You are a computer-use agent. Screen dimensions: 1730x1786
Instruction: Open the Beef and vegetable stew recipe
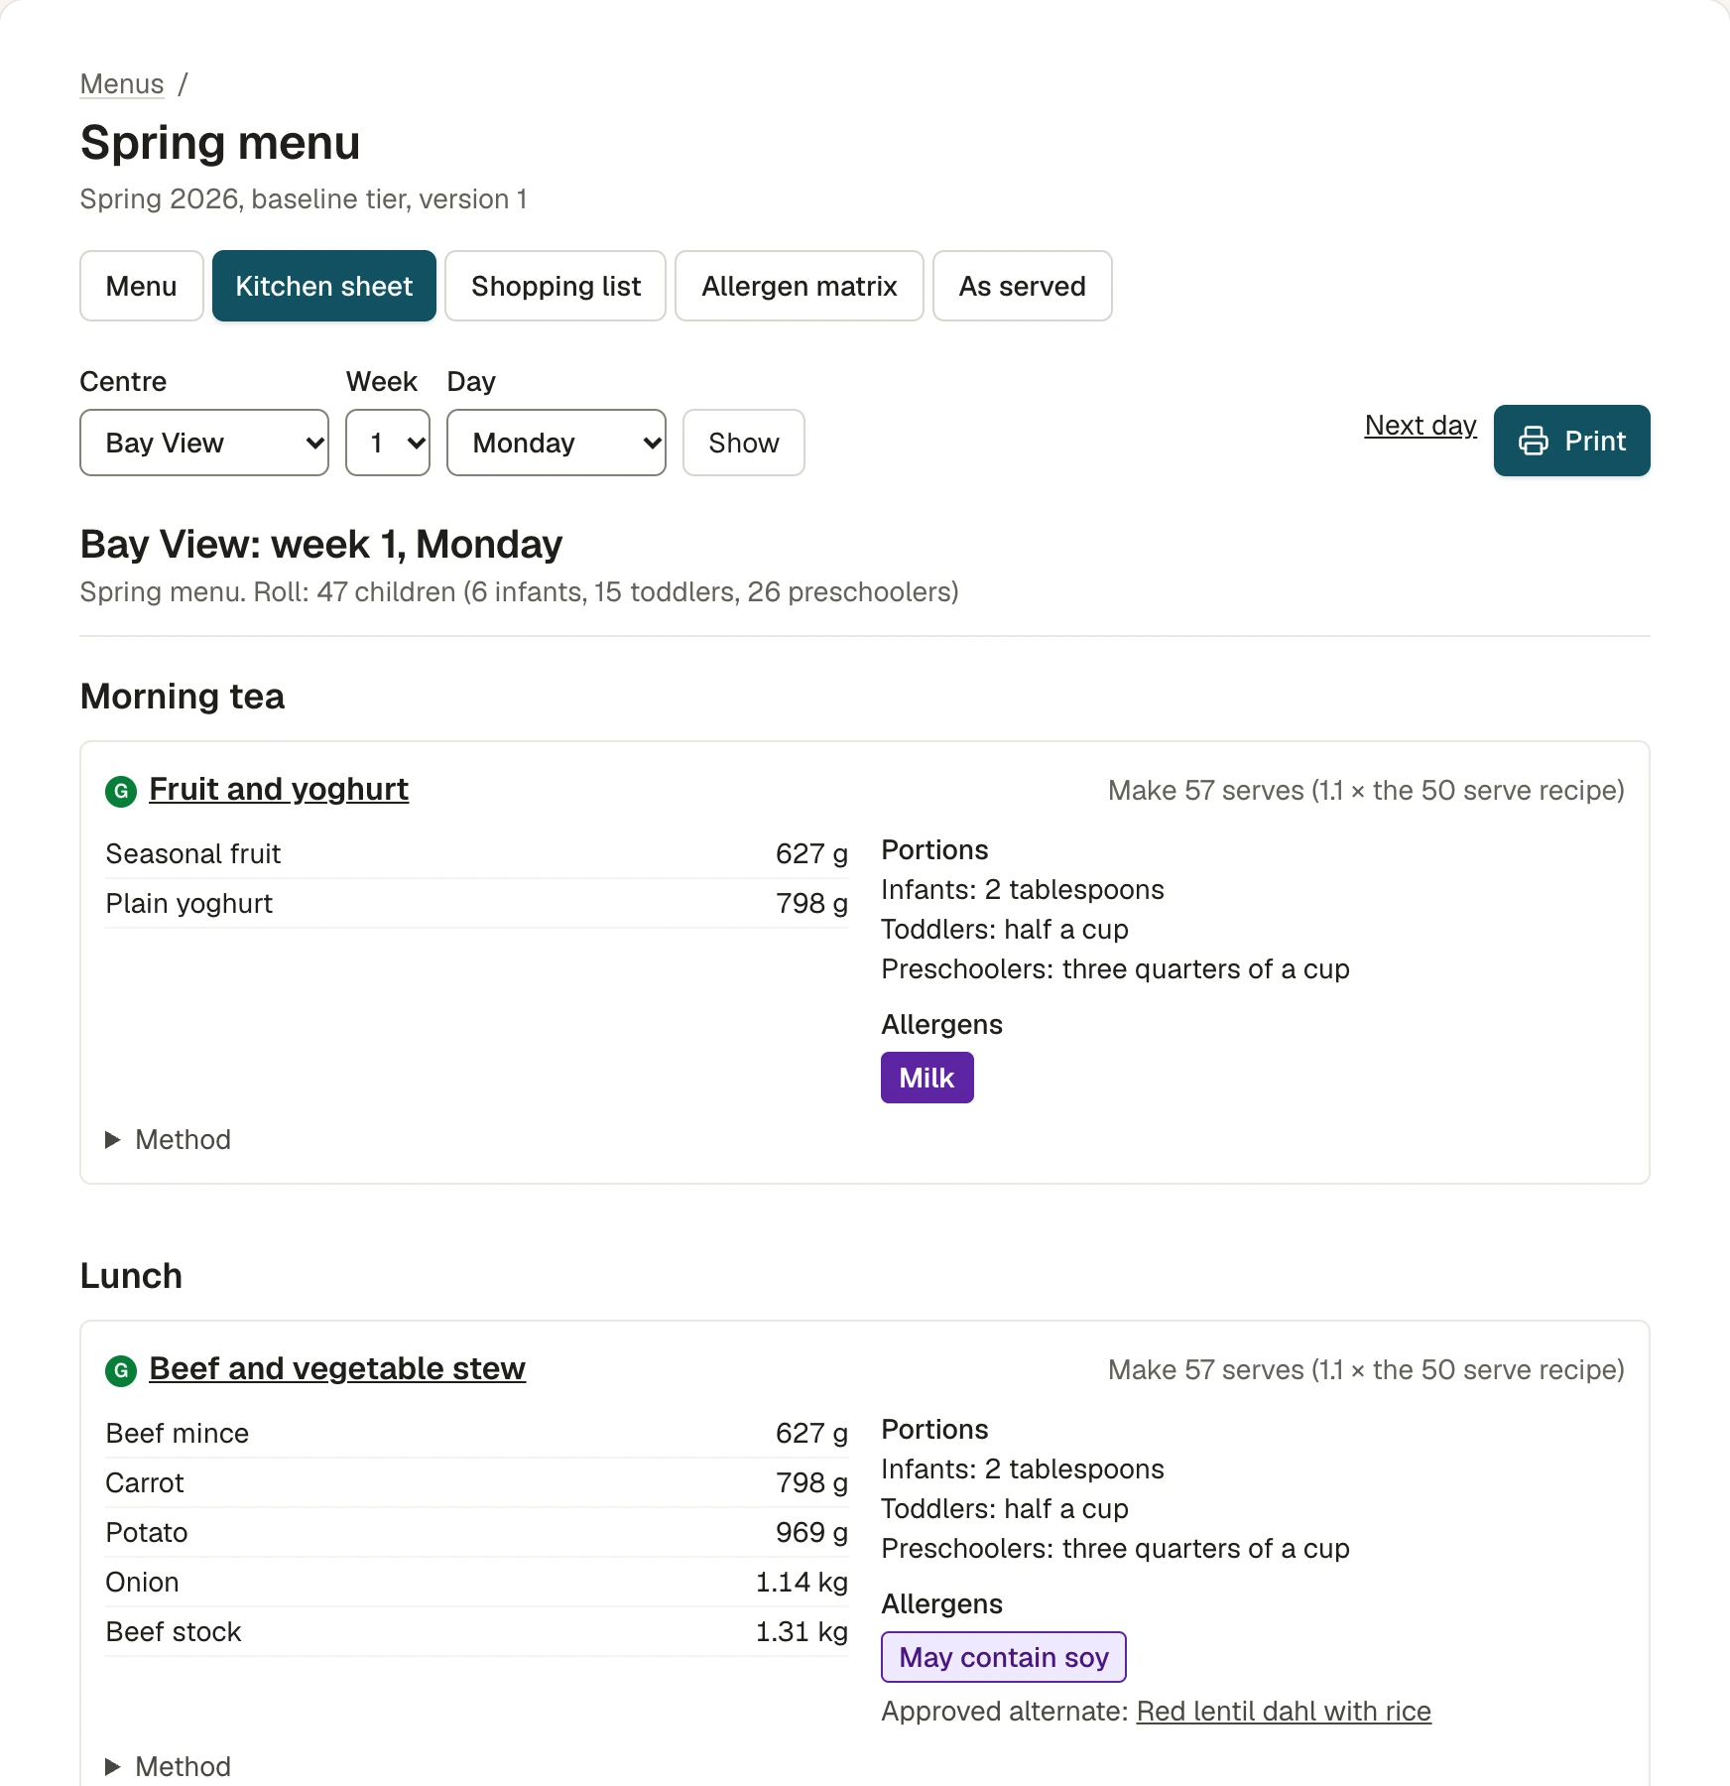coord(337,1368)
